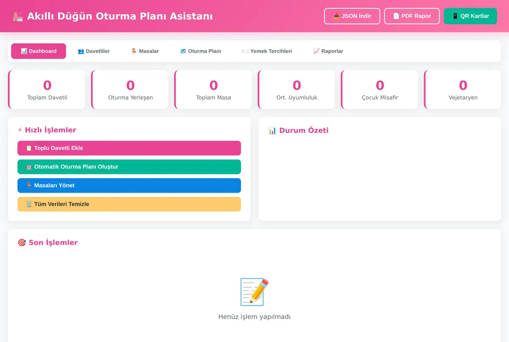Click Toplu Davetli Ekle button
This screenshot has height=342, width=509.
(x=129, y=148)
